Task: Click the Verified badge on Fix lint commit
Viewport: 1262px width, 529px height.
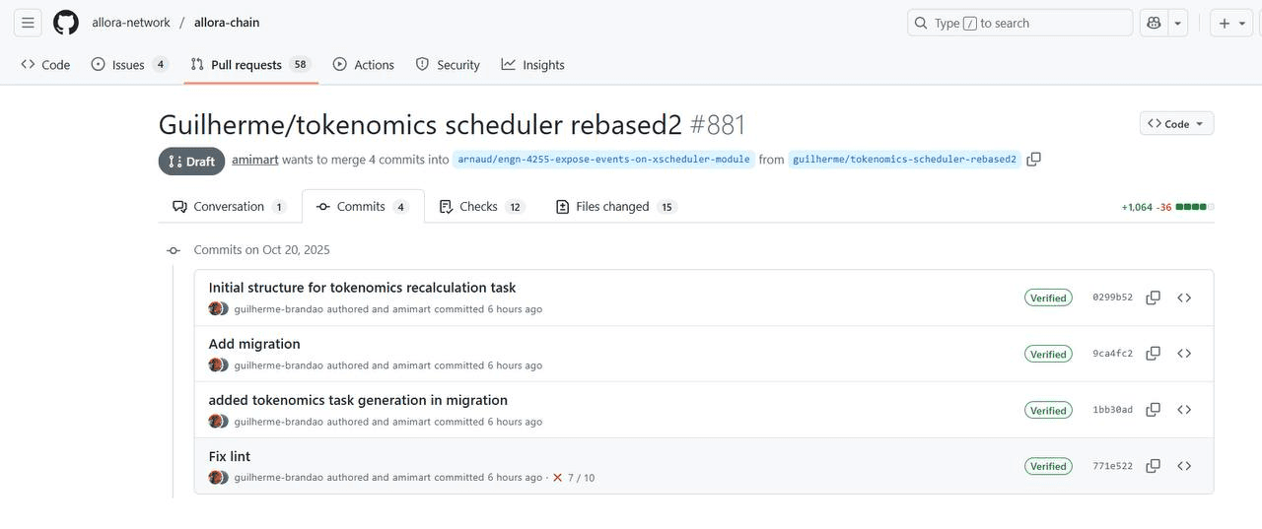Action: 1048,466
